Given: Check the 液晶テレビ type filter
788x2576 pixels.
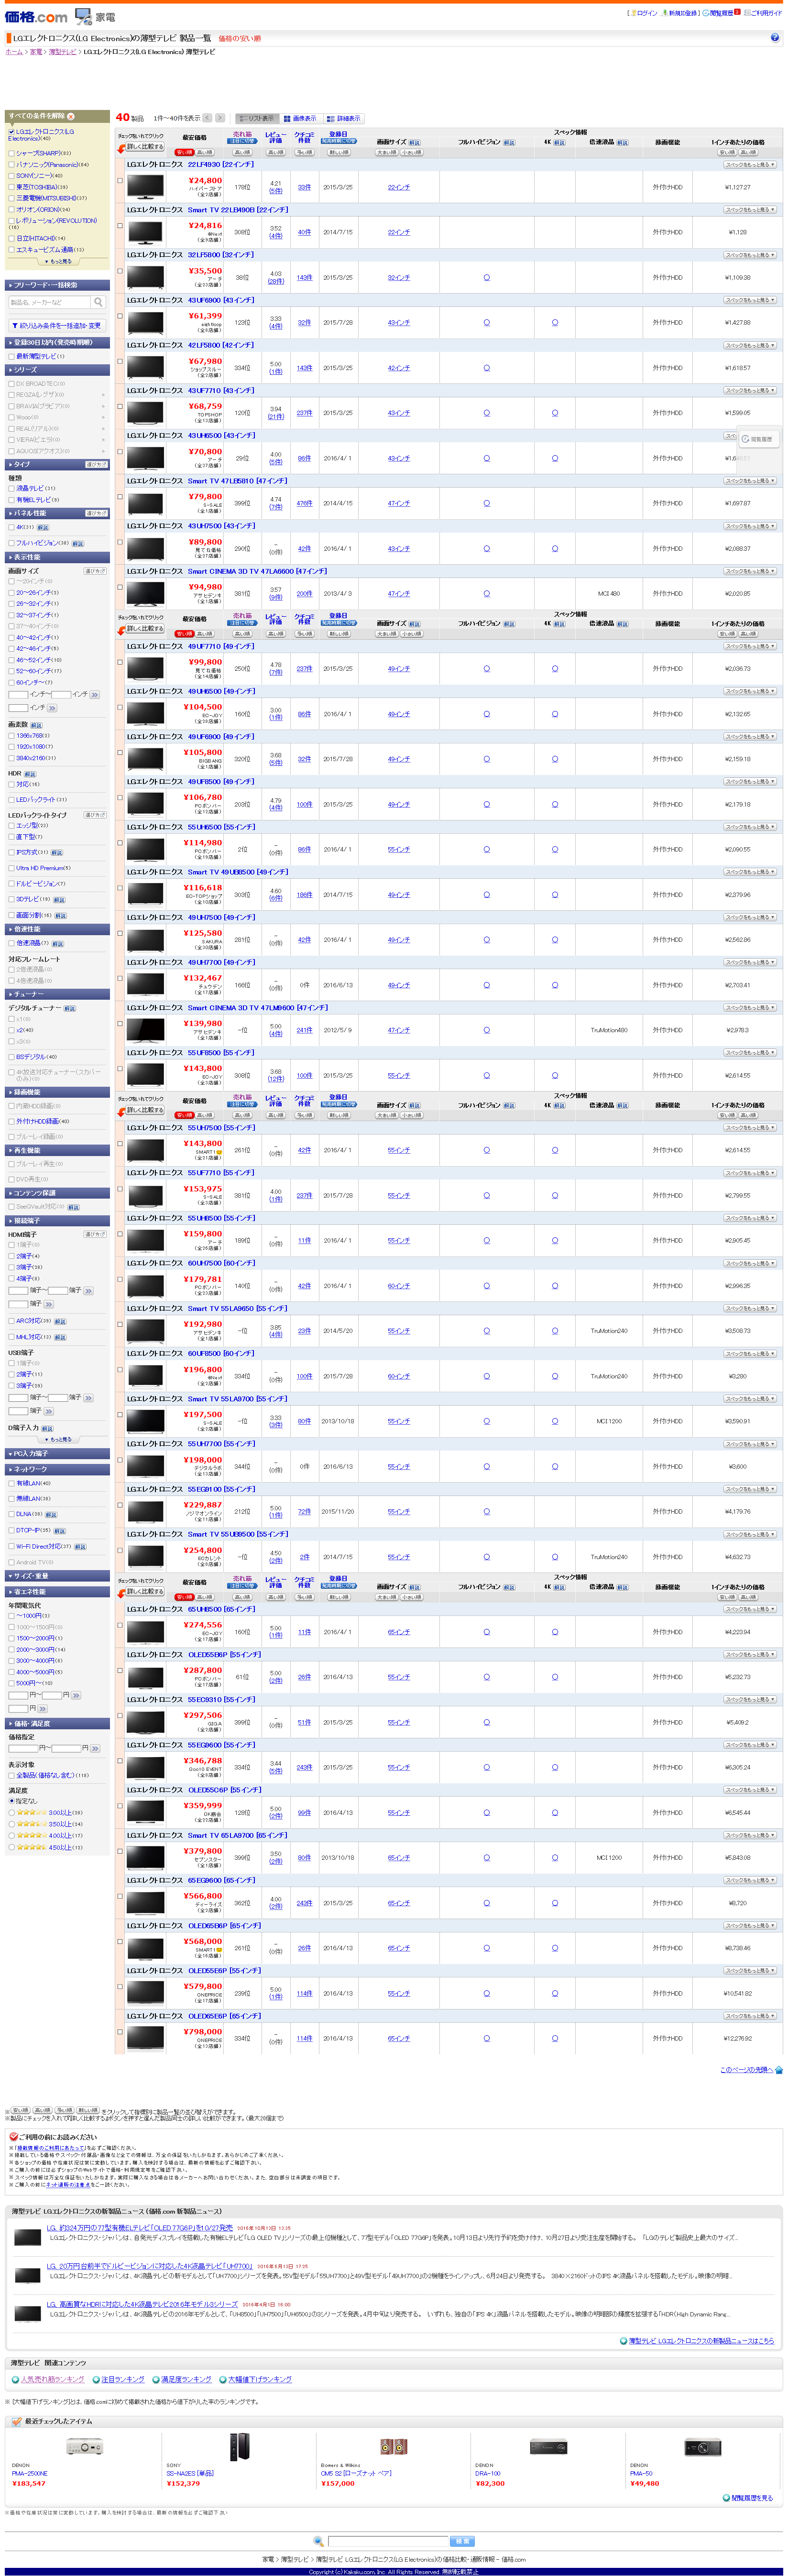Looking at the screenshot, I should 12,489.
